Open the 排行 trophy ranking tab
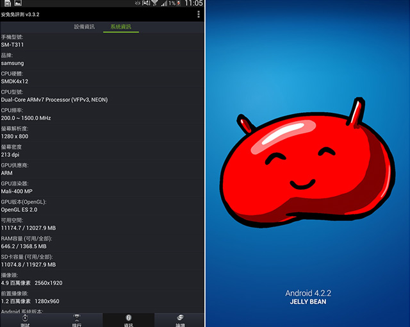Image resolution: width=410 pixels, height=327 pixels. pos(77,320)
